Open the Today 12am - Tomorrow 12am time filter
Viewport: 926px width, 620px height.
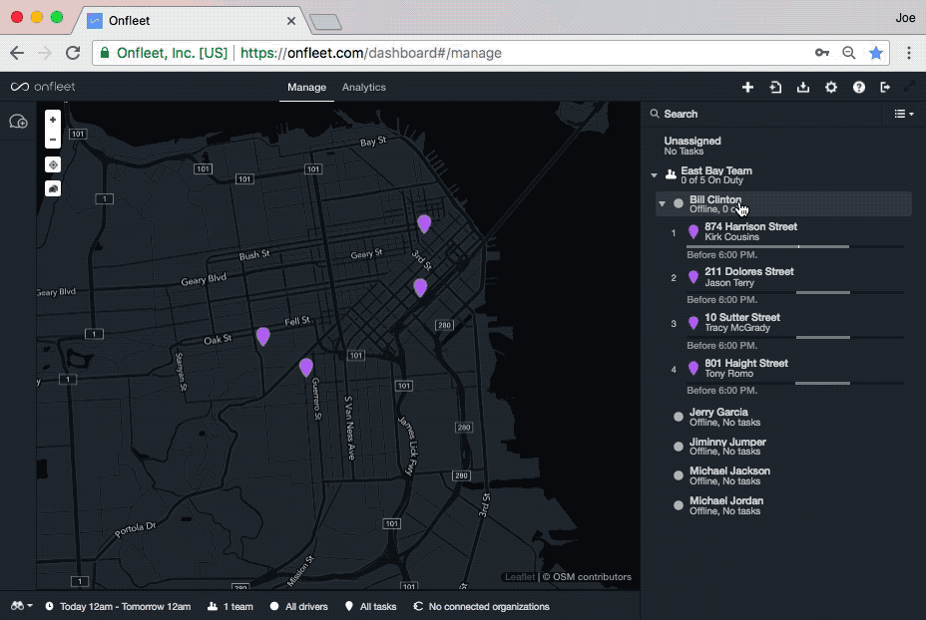coord(117,606)
